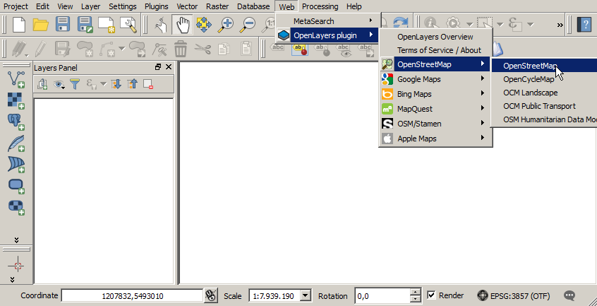Open dropdown arrow beside Select Features tool
Viewport: 597px width, 306px height.
coord(500,25)
